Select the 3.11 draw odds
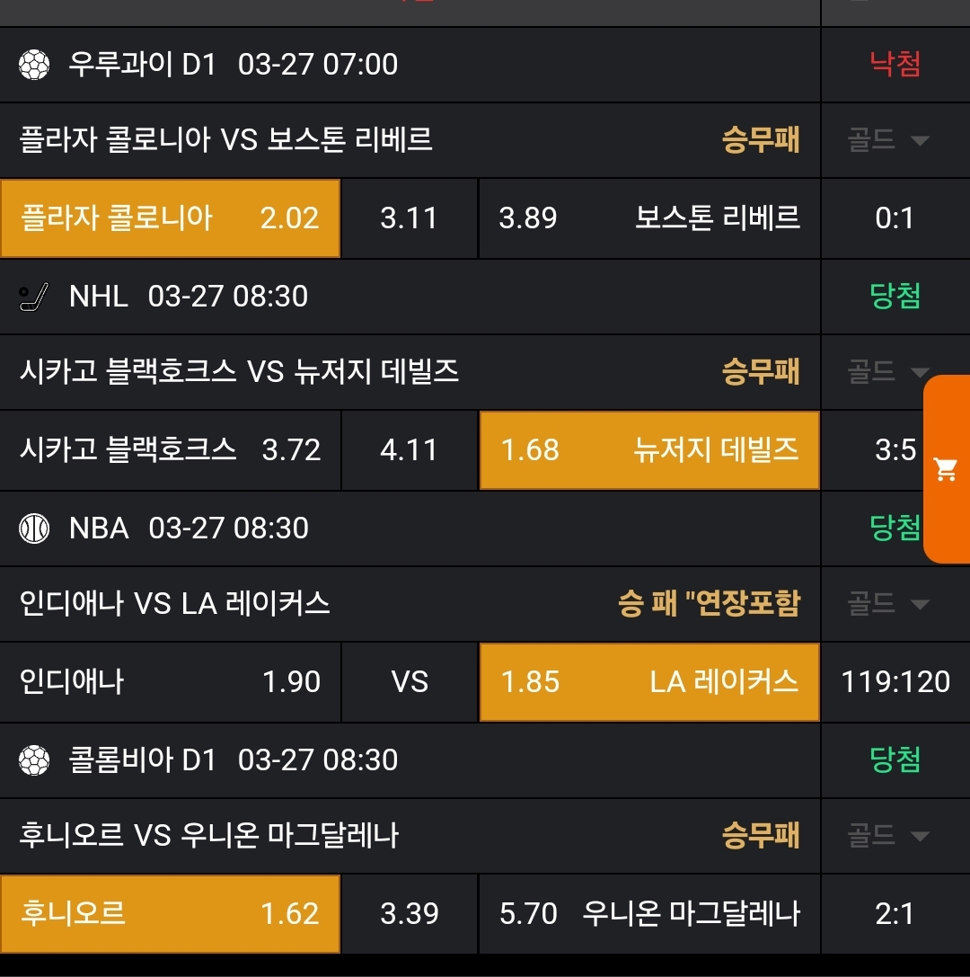 tap(409, 218)
